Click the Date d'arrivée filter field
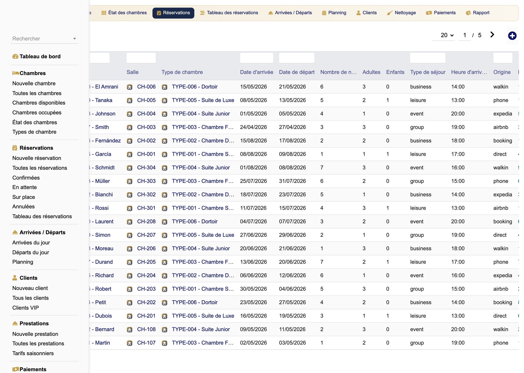The width and height of the screenshot is (524, 373). 257,58
